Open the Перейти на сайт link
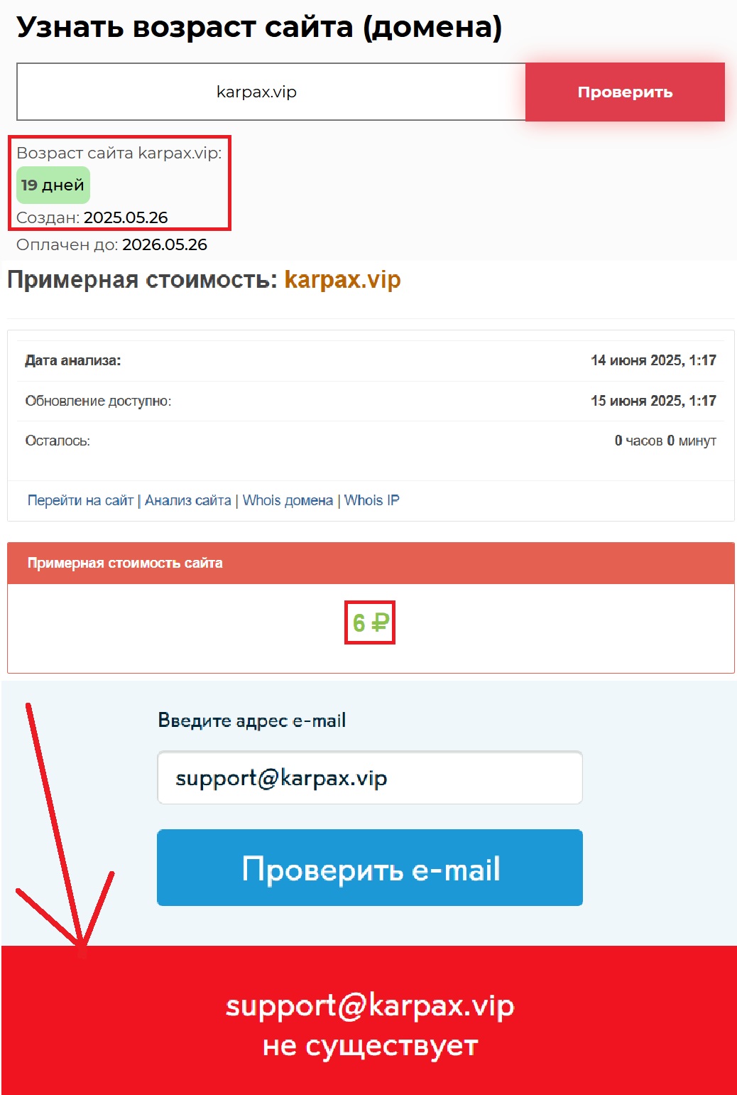The height and width of the screenshot is (1095, 737). 80,500
